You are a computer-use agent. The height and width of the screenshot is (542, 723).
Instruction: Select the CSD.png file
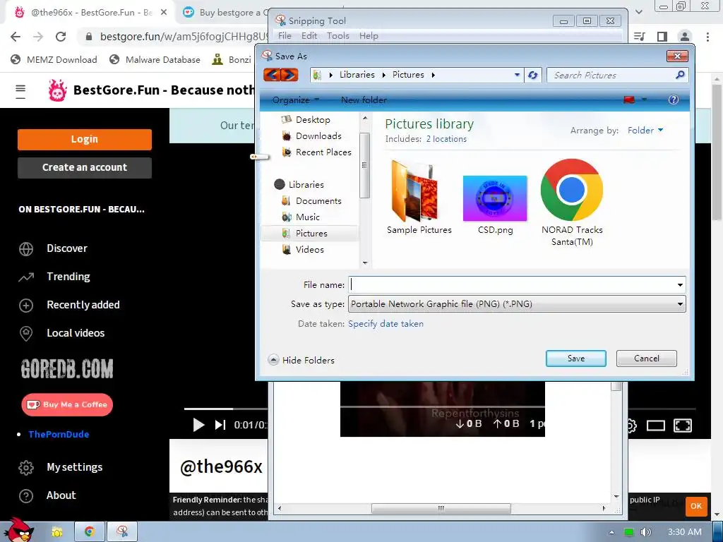[x=495, y=205]
